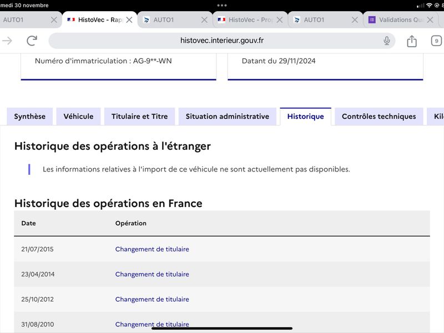Click the Historique des opérations à l'étranger heading
This screenshot has width=444, height=333.
point(113,146)
